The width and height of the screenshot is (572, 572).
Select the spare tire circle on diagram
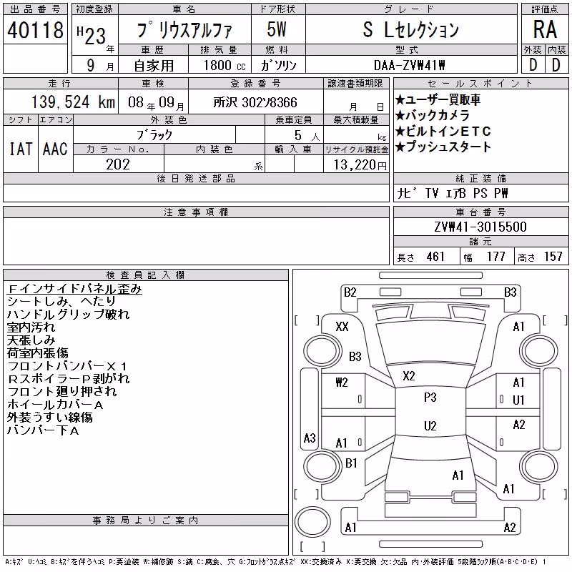[x=312, y=522]
